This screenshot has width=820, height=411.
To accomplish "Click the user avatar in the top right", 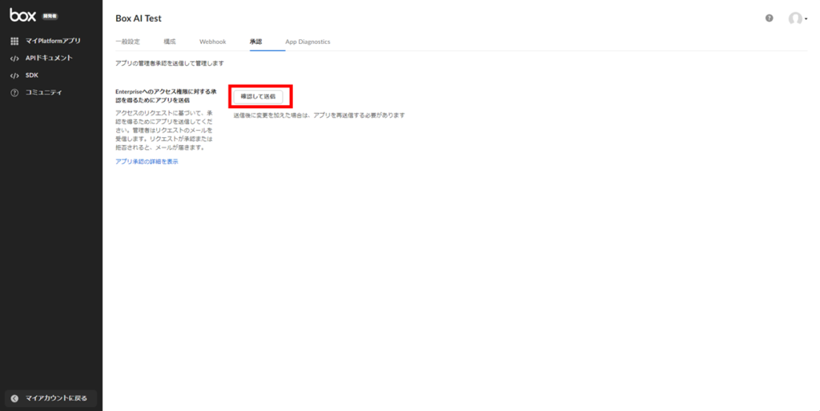I will pyautogui.click(x=794, y=18).
